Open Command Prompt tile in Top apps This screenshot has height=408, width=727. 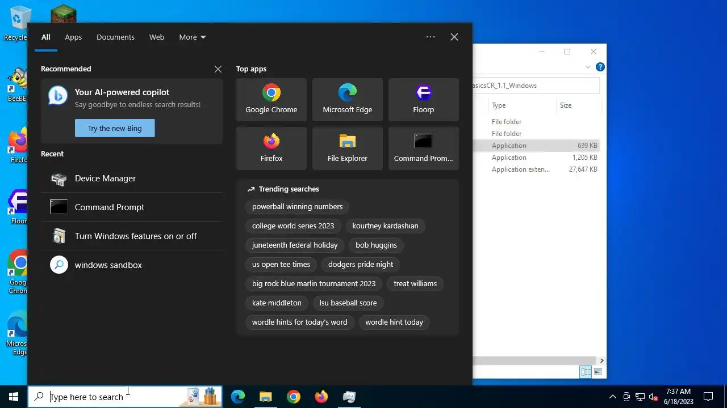click(x=424, y=148)
